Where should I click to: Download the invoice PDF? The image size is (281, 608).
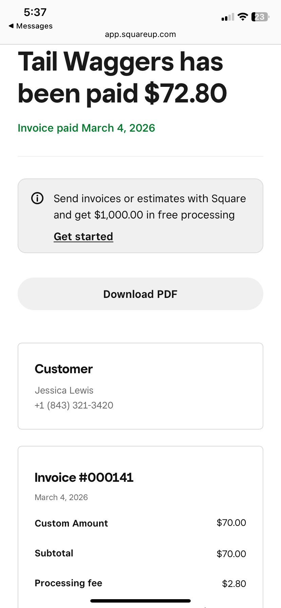coord(140,294)
